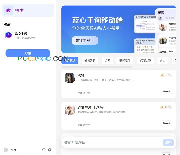Click the coin icon beside 67899
Image resolution: width=180 pixels, height=155 pixels.
162,75
